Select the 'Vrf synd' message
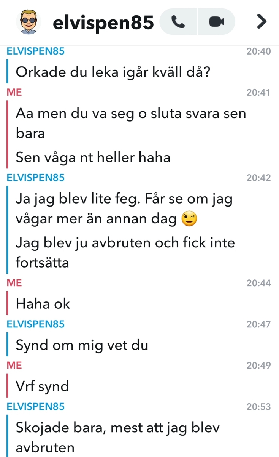 [43, 386]
